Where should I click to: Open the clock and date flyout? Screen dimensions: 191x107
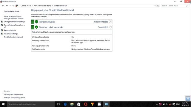[185, 104]
